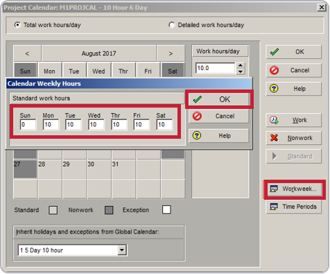The image size is (330, 274).
Task: Click the Tue hours field
Action: [73, 124]
